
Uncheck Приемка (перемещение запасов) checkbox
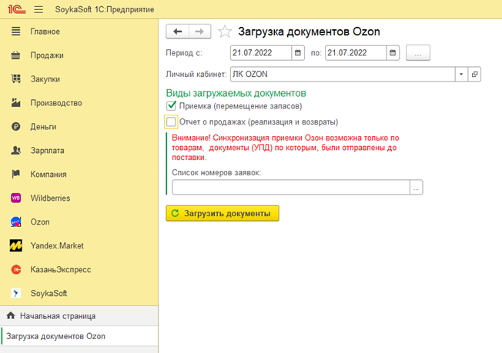[x=171, y=105]
